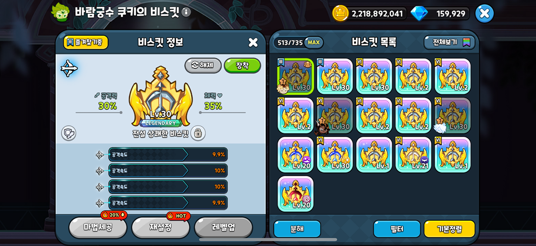Click the 분해 dismantle button
536x246 pixels.
(297, 229)
